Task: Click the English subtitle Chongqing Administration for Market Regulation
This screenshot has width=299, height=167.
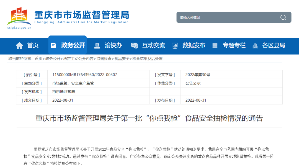Action: coord(81,22)
